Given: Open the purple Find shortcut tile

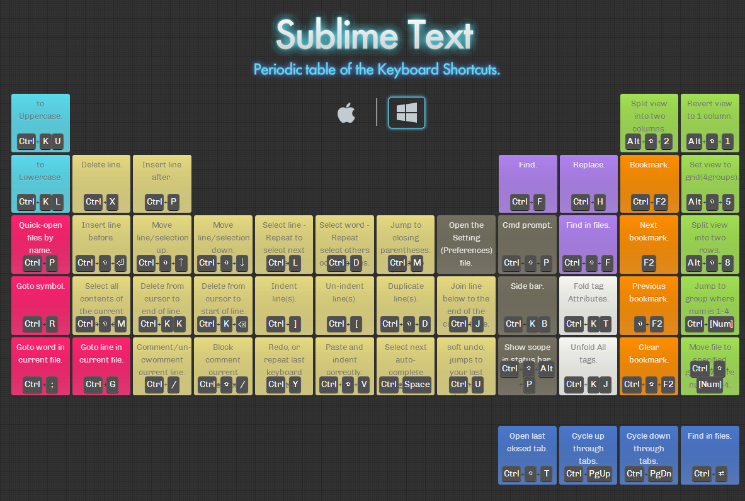Looking at the screenshot, I should point(527,184).
